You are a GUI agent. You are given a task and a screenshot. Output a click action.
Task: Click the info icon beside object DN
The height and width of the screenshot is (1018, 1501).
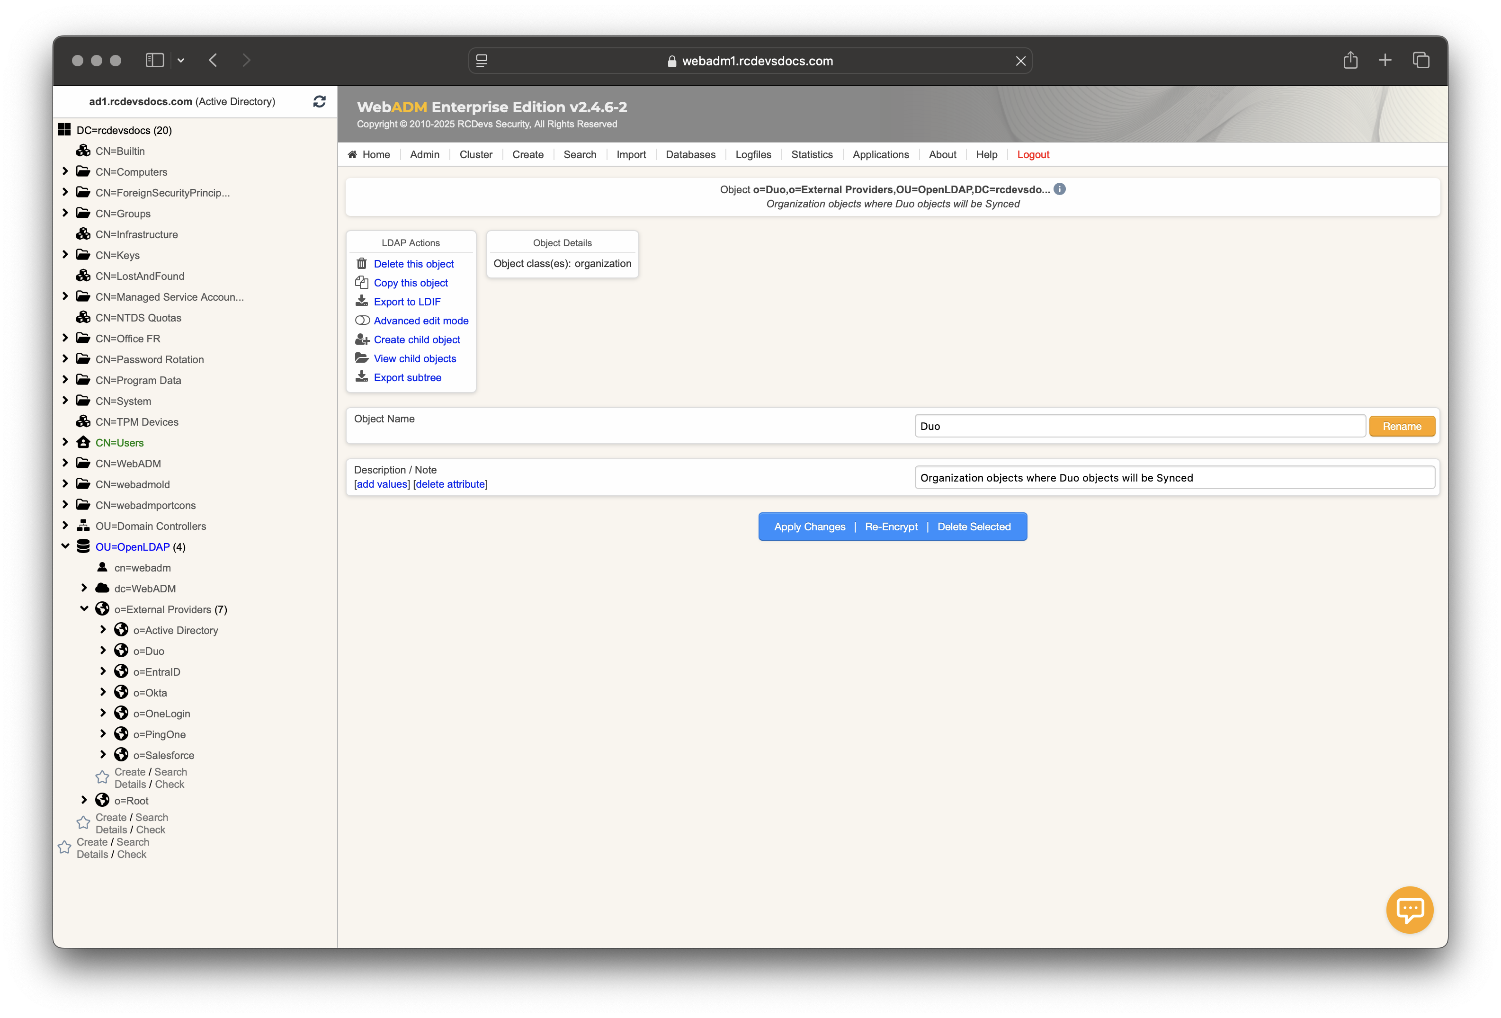(x=1059, y=189)
